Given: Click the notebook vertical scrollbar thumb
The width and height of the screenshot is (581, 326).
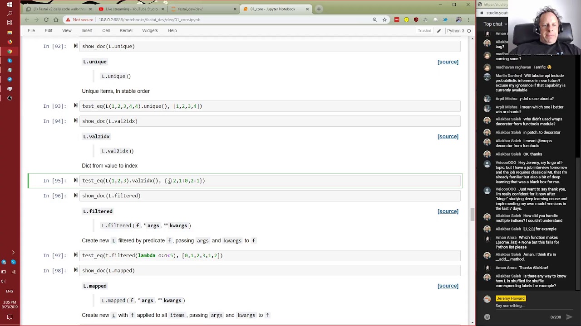Looking at the screenshot, I should [x=473, y=214].
